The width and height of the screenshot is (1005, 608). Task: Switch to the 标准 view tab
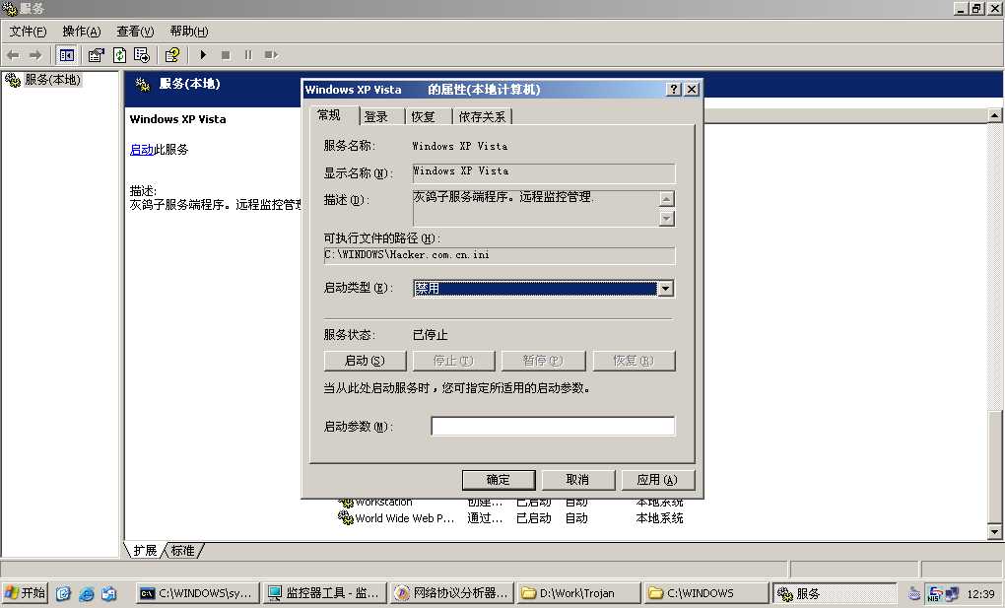click(x=183, y=550)
